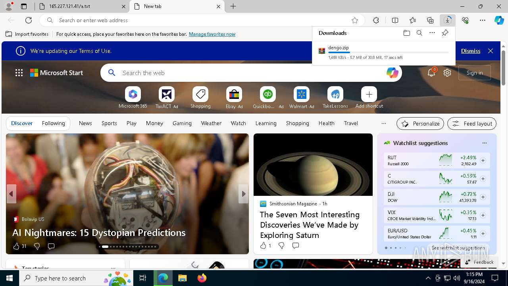Screen dimensions: 508x286
Task: Switch to the 165.227.121.41/a.txt tab
Action: pos(82,6)
